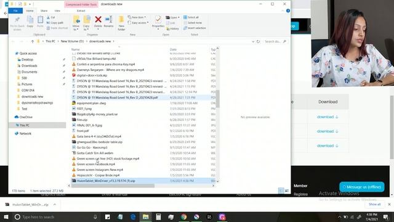
Task: Show hidden system tray icons
Action: coord(339,216)
